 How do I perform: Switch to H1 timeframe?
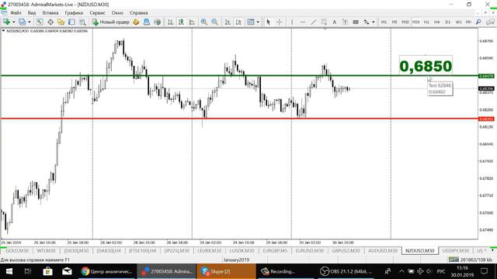tap(426, 22)
